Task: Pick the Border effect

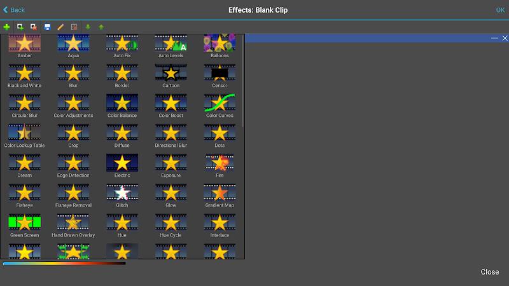Action: pos(122,76)
